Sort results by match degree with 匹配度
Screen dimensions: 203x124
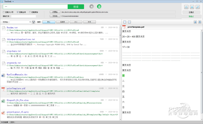(62, 22)
